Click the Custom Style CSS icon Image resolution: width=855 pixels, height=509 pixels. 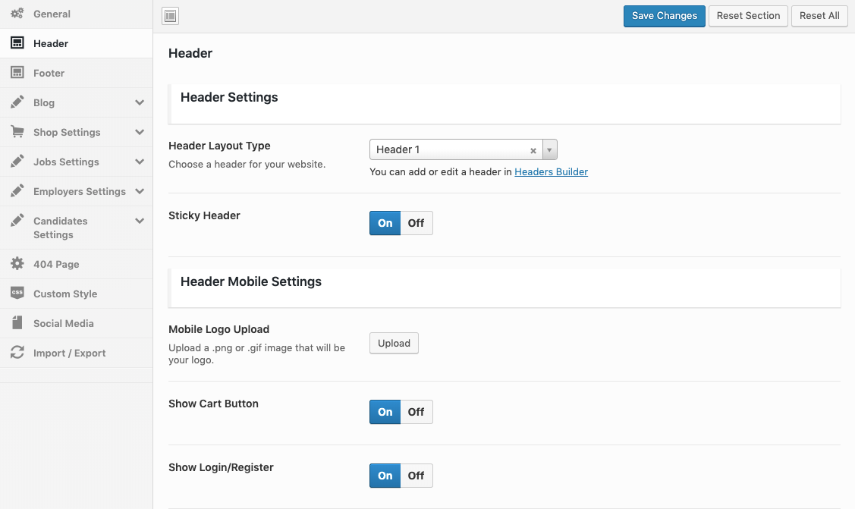pos(17,294)
